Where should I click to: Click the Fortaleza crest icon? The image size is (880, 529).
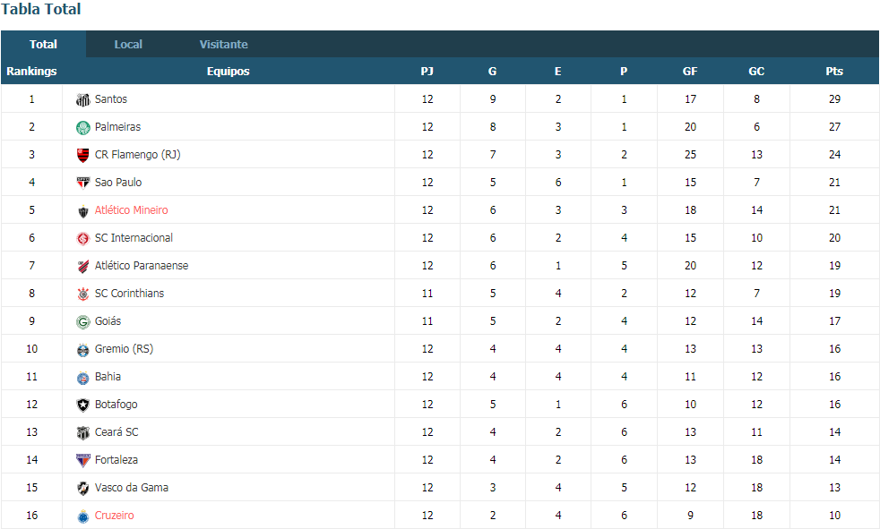click(x=83, y=461)
